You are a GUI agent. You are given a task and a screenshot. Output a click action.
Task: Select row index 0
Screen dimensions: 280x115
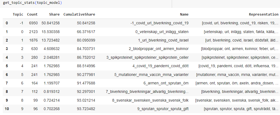(x=7, y=23)
